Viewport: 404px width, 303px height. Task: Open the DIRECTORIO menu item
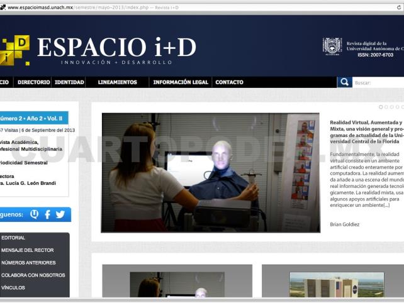point(33,82)
